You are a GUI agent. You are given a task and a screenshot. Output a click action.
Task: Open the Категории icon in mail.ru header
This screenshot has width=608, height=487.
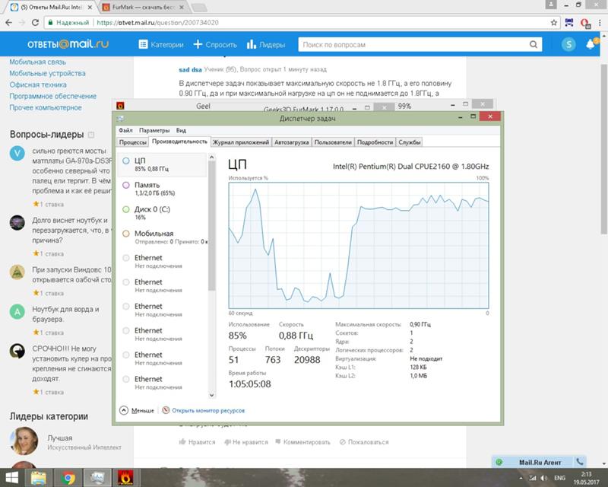[x=143, y=44]
